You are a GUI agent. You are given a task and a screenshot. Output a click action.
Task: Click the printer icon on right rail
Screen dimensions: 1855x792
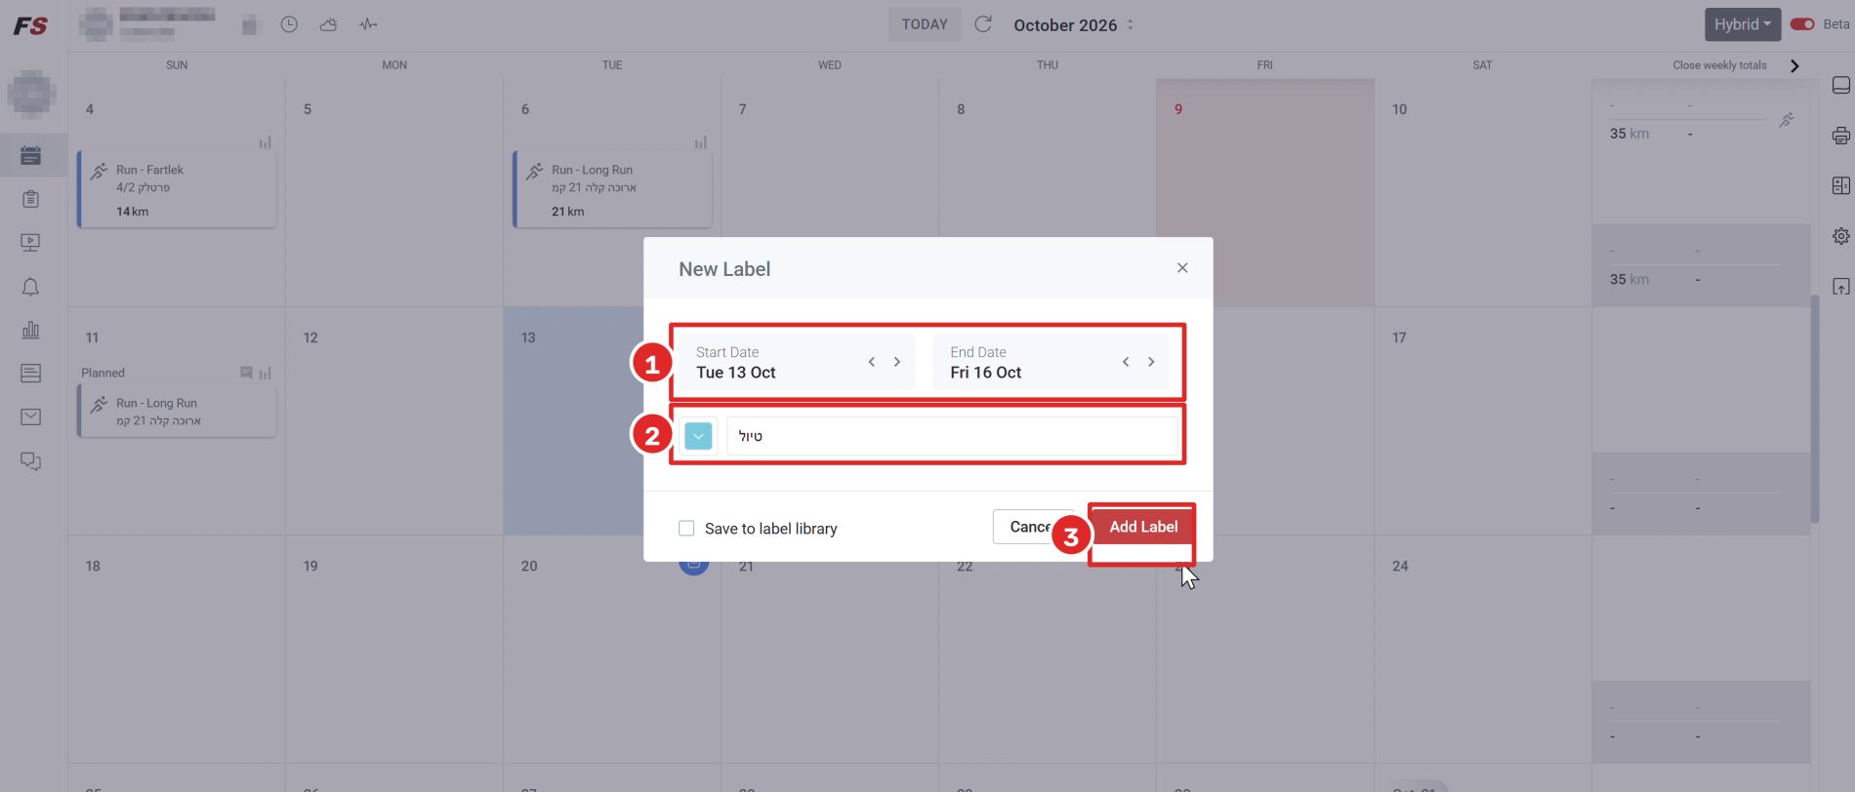click(x=1841, y=136)
